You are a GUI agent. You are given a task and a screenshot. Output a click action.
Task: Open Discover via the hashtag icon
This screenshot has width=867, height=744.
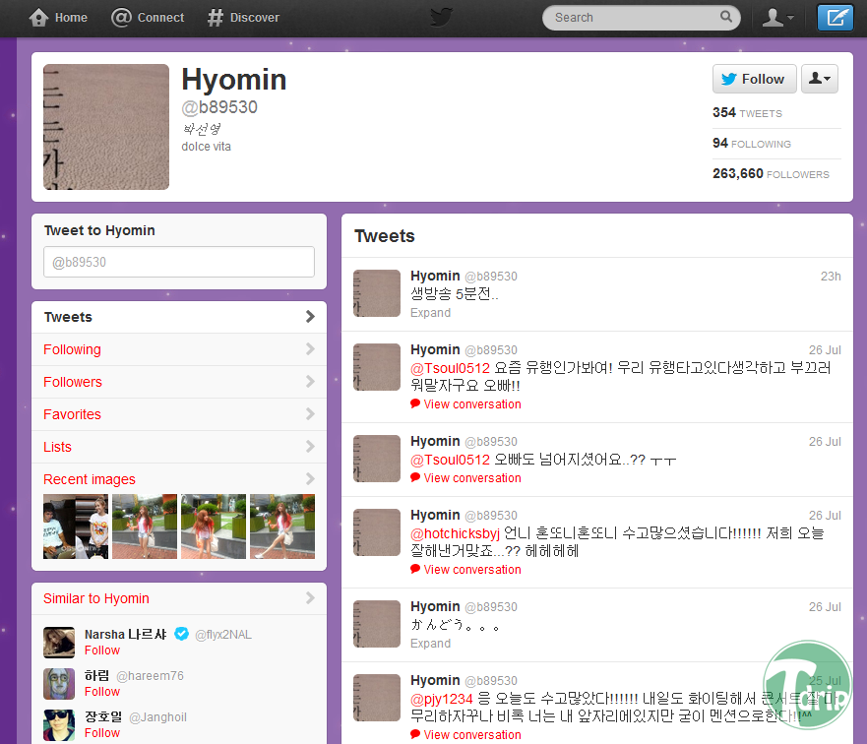point(215,18)
